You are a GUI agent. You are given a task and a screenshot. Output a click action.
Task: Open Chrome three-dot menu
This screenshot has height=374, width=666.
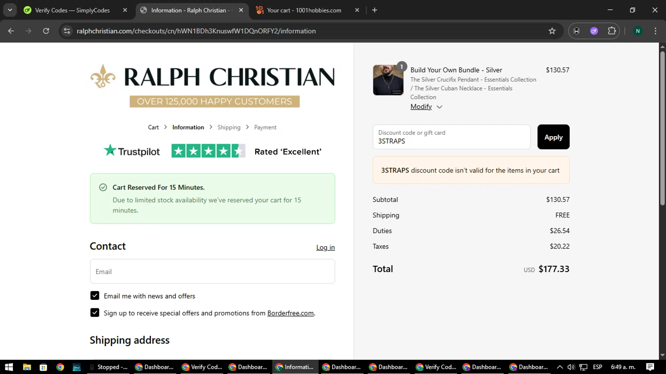pos(655,31)
